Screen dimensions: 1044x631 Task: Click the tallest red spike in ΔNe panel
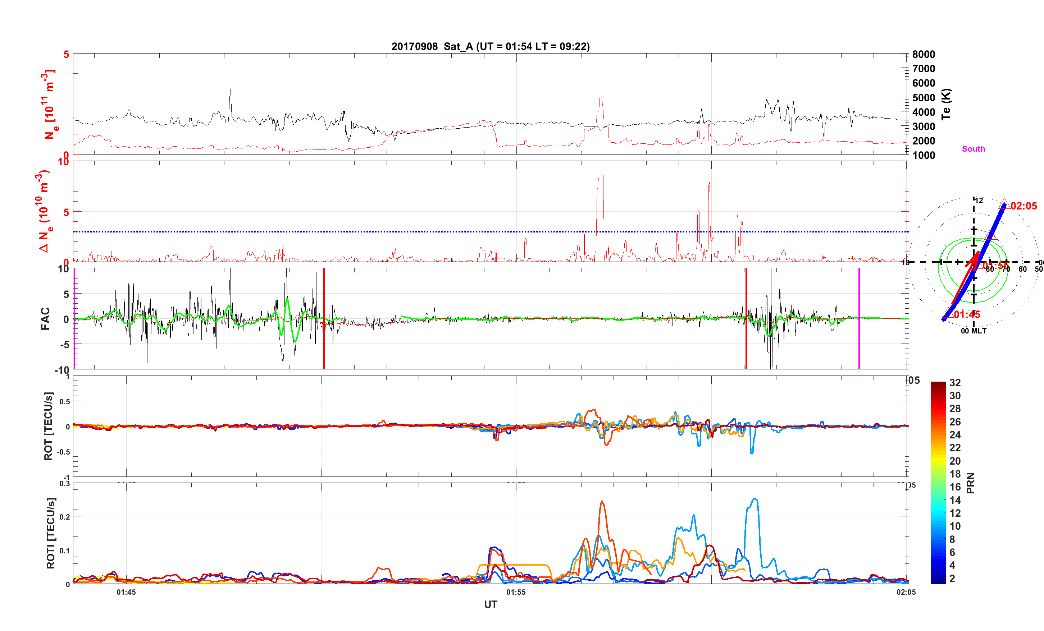600,190
